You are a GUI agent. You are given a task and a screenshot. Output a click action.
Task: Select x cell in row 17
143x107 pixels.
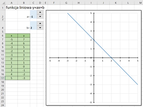11,78
